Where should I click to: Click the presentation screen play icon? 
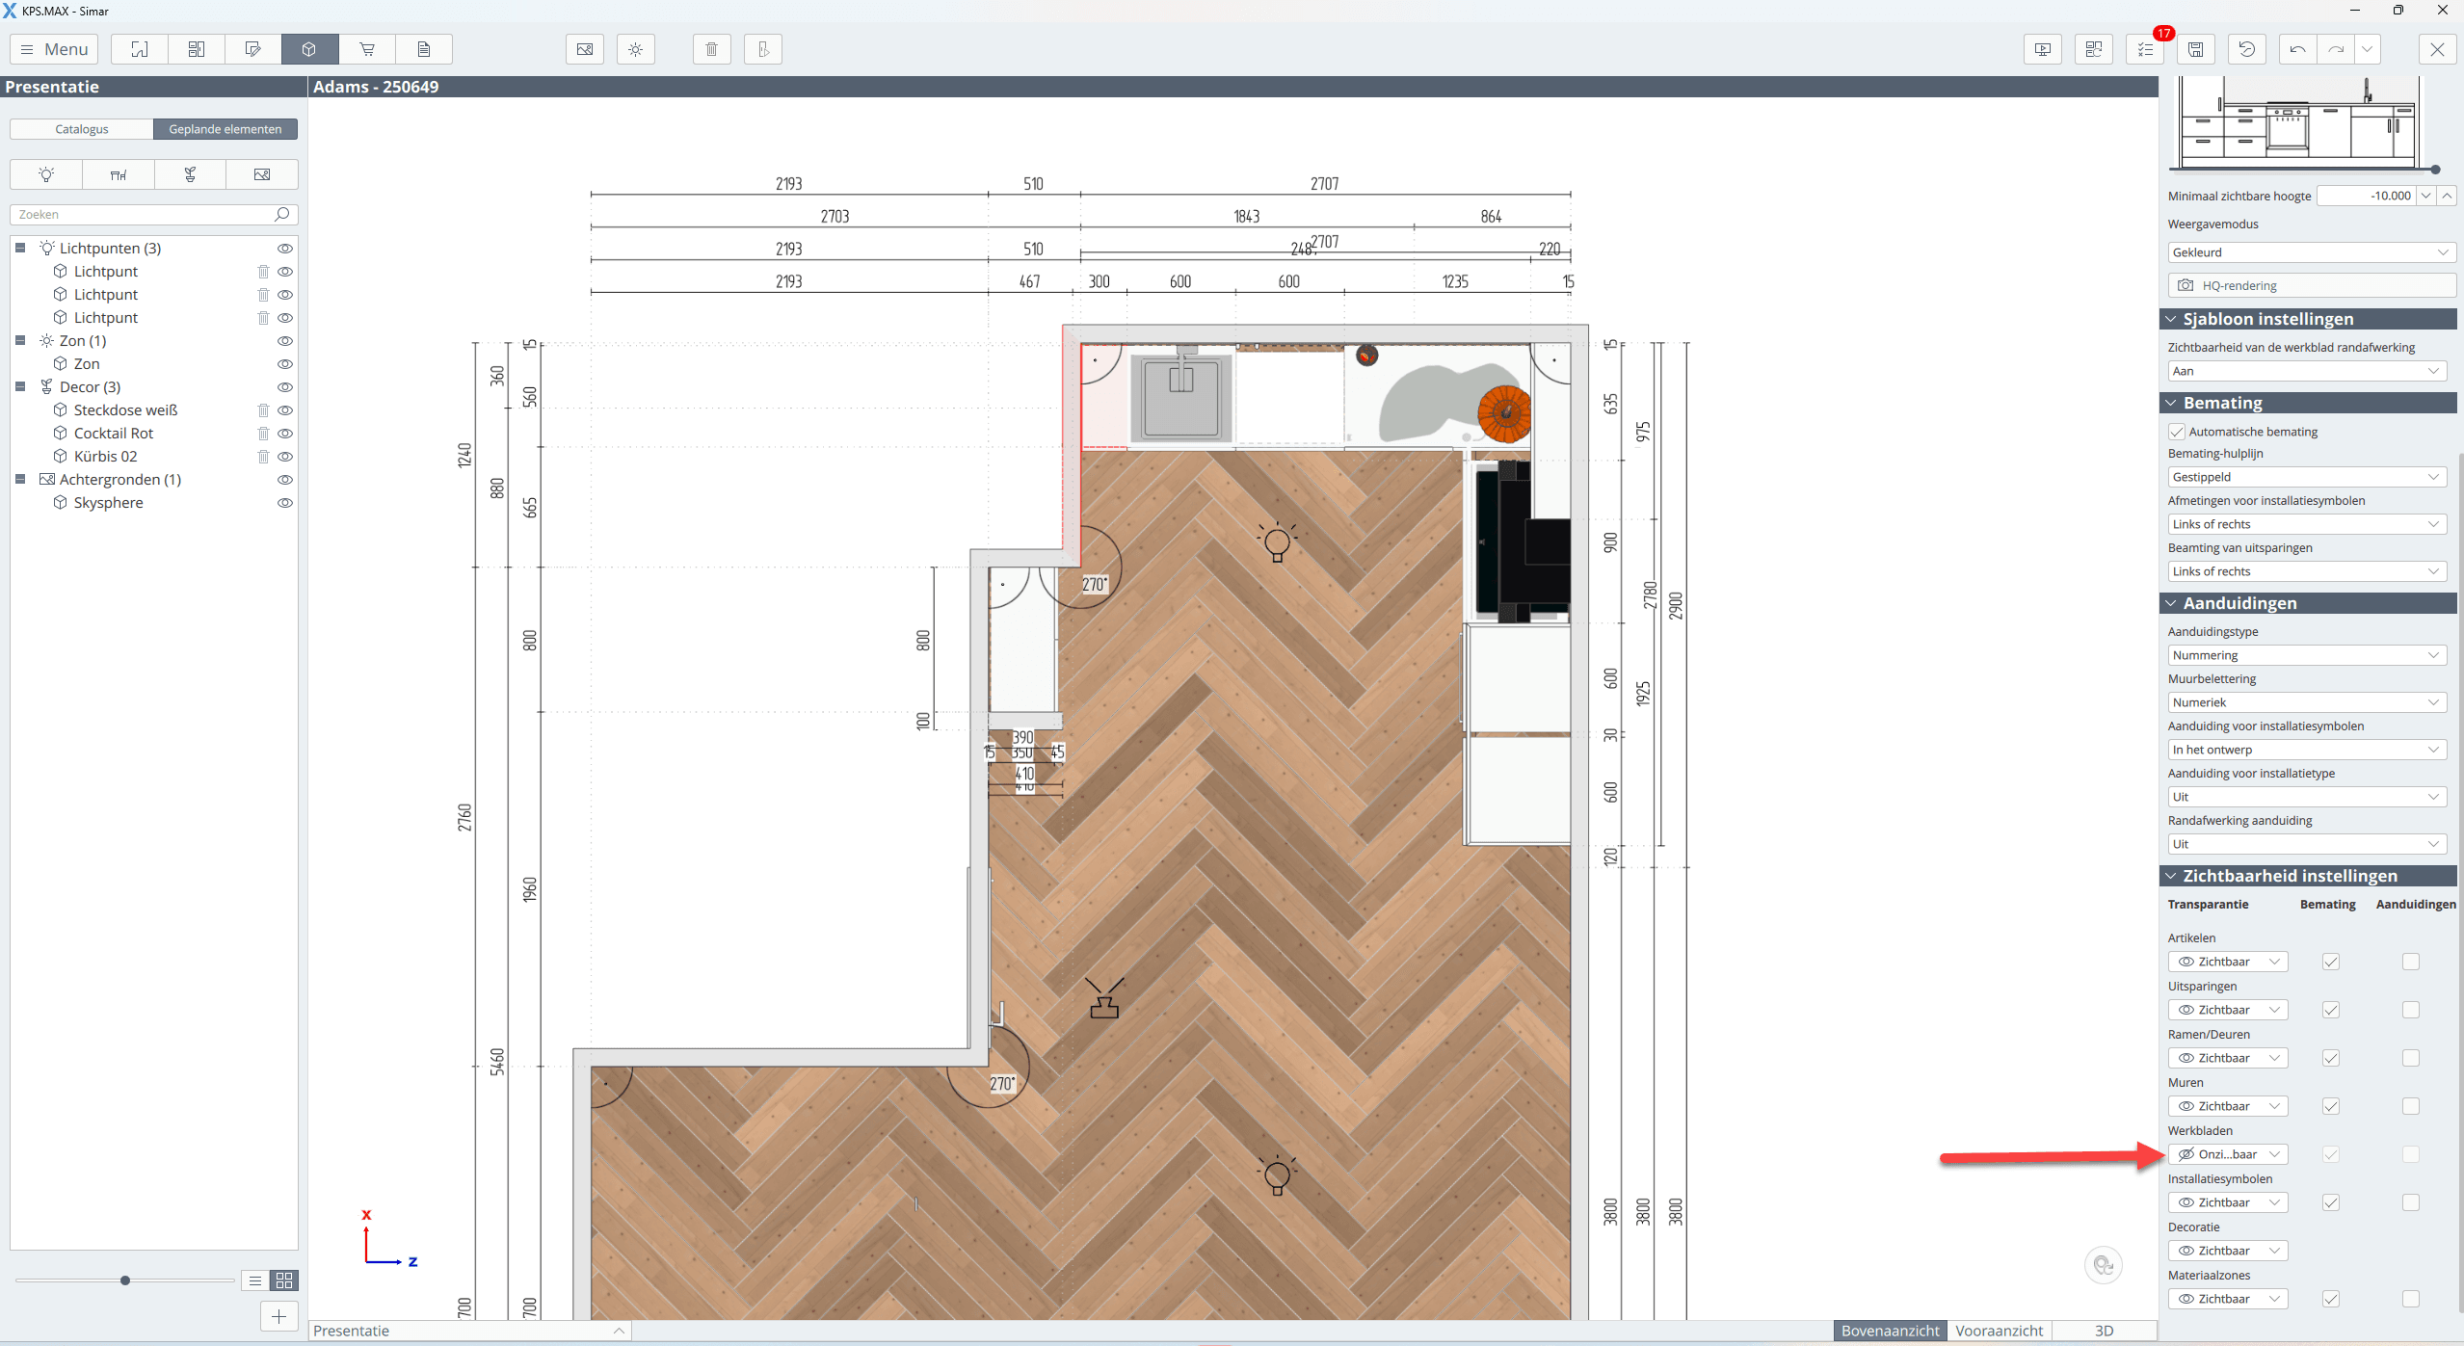[x=2042, y=49]
